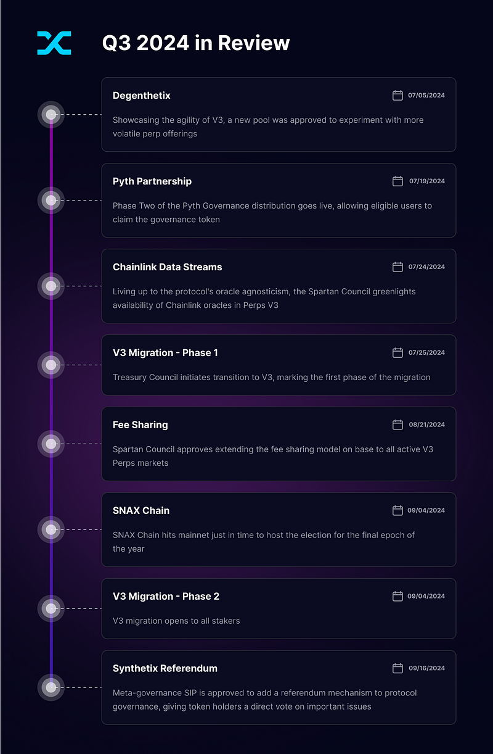Click the V3 Migration - Phase 2 heading
The height and width of the screenshot is (754, 493).
[166, 597]
